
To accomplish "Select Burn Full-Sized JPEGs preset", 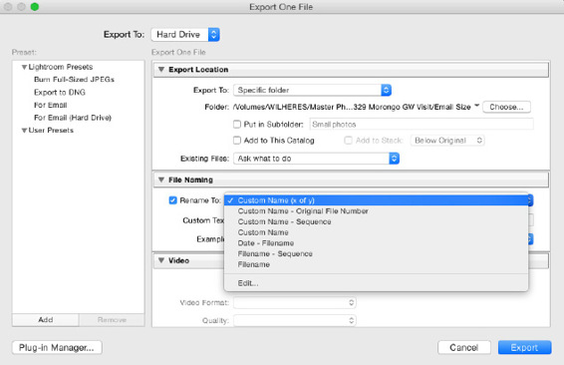I will click(x=74, y=80).
